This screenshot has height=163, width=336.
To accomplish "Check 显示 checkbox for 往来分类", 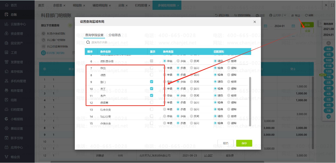I will click(x=152, y=109).
